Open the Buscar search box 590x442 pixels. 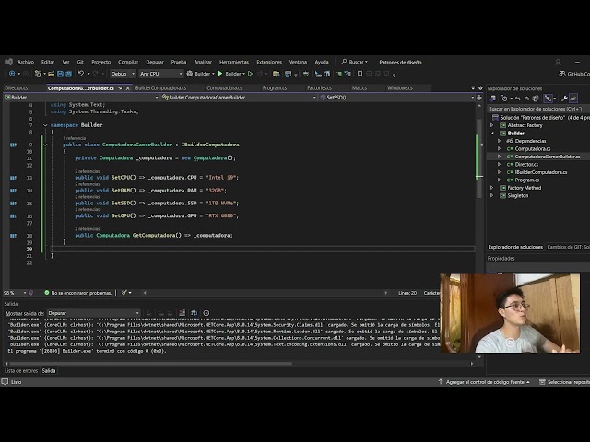[354, 62]
